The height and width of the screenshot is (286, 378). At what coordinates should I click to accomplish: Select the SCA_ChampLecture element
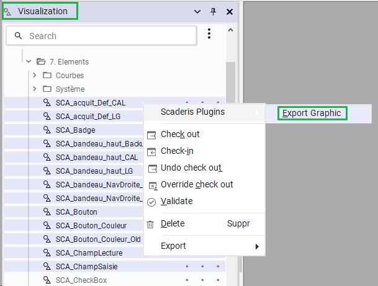pos(89,252)
